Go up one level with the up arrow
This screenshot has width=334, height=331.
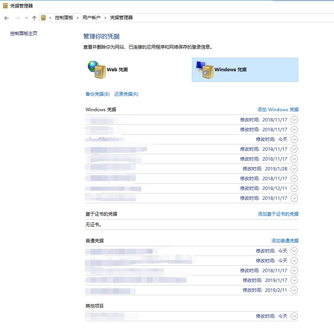tap(34, 18)
